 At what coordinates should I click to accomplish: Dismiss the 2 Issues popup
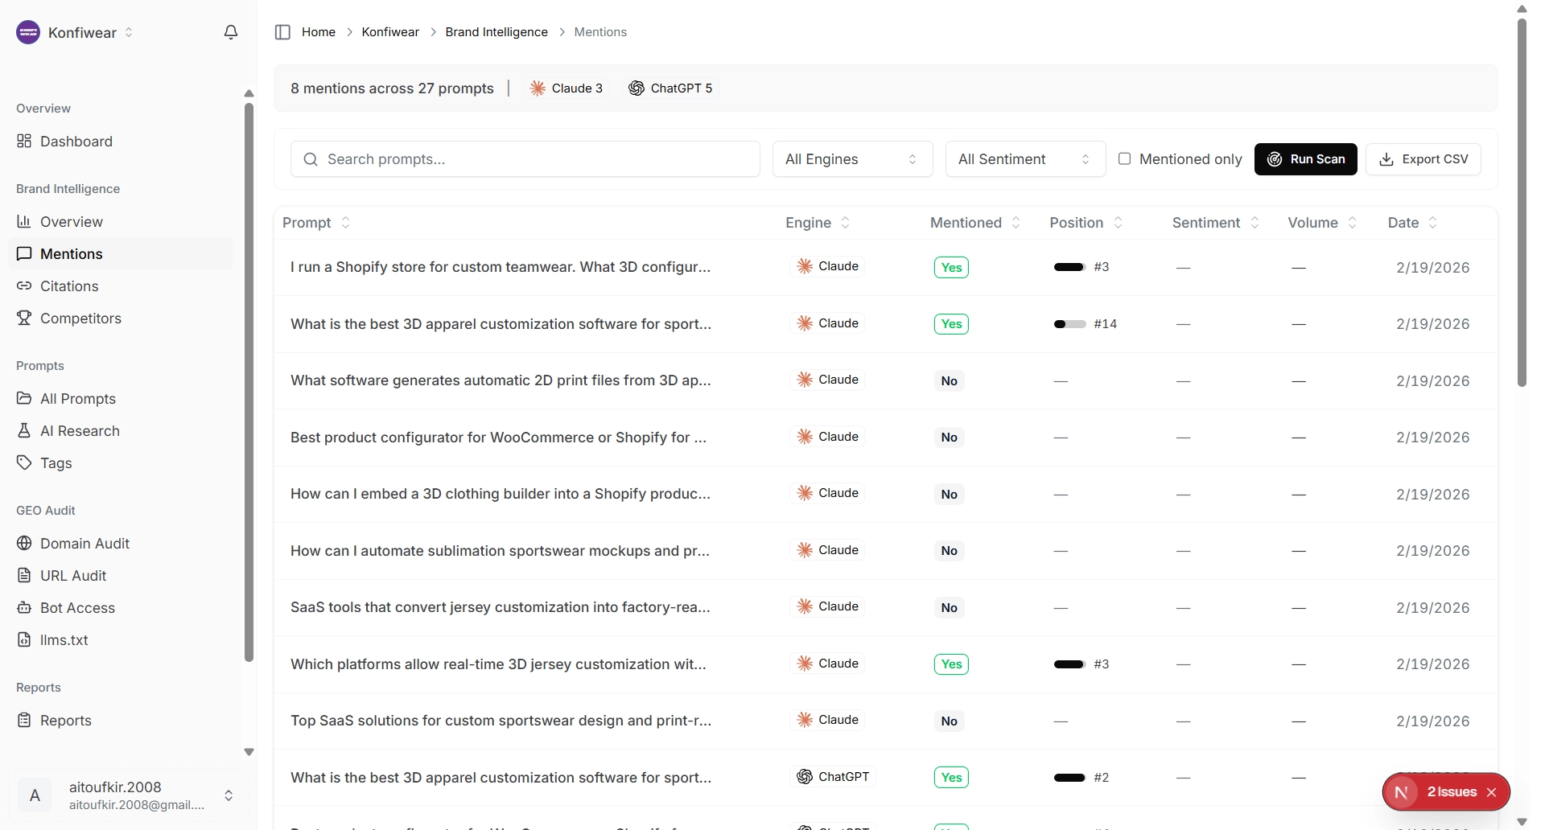pyautogui.click(x=1492, y=792)
